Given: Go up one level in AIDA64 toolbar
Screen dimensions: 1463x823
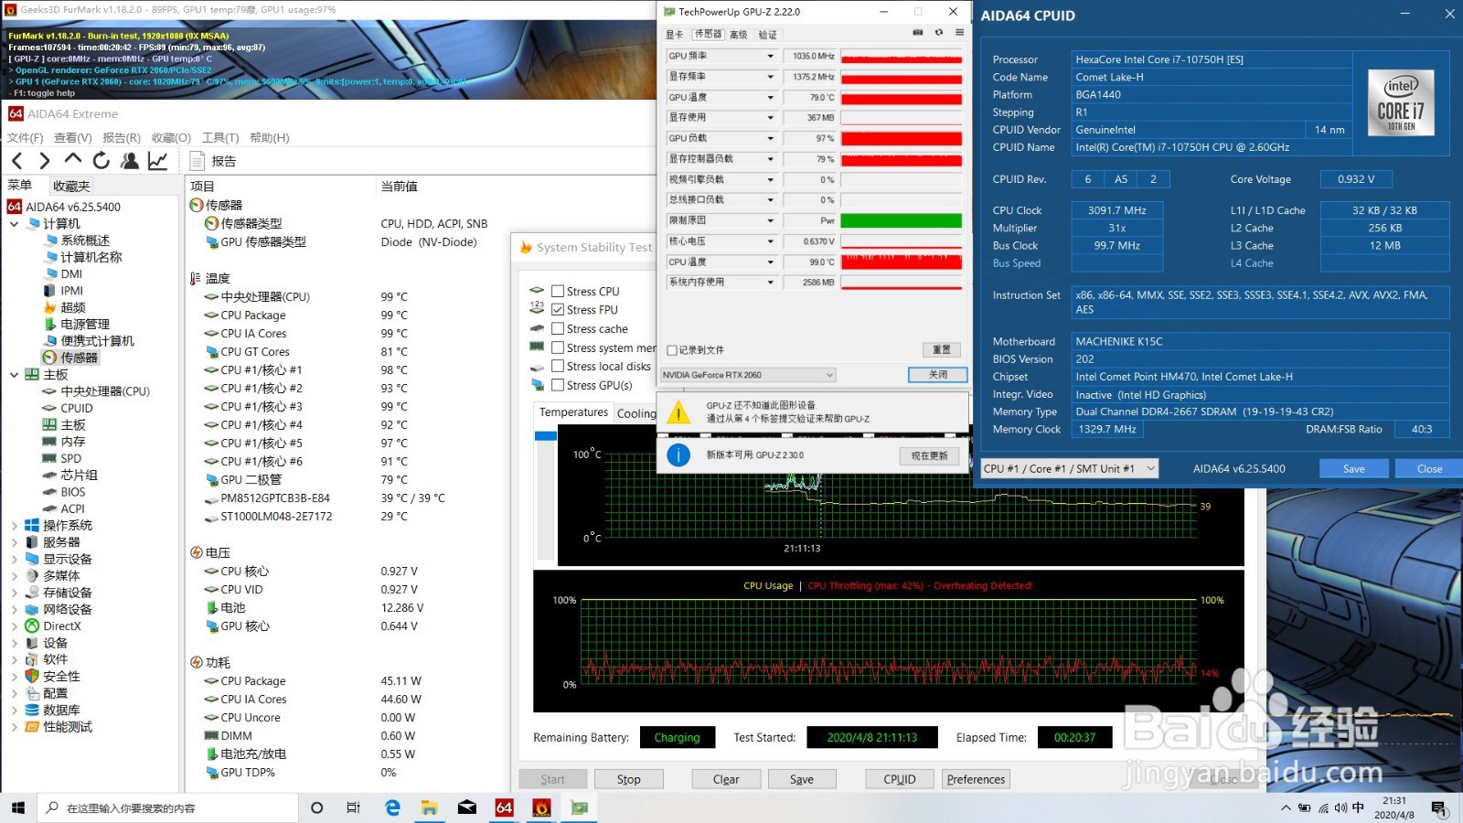Looking at the screenshot, I should pyautogui.click(x=73, y=159).
